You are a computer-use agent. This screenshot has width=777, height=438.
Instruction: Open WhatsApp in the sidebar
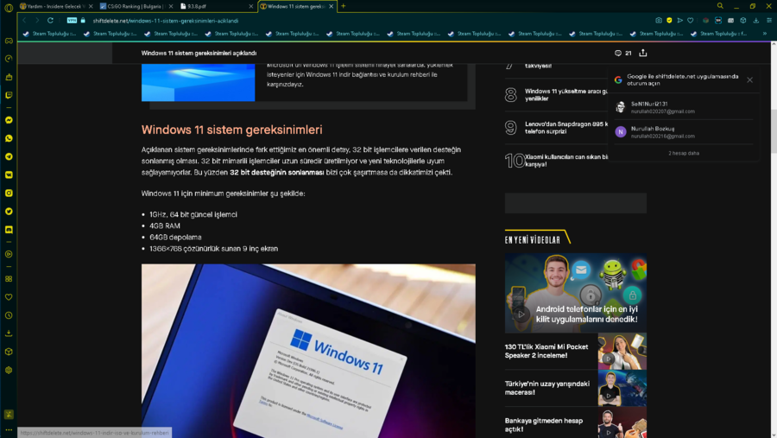tap(9, 138)
